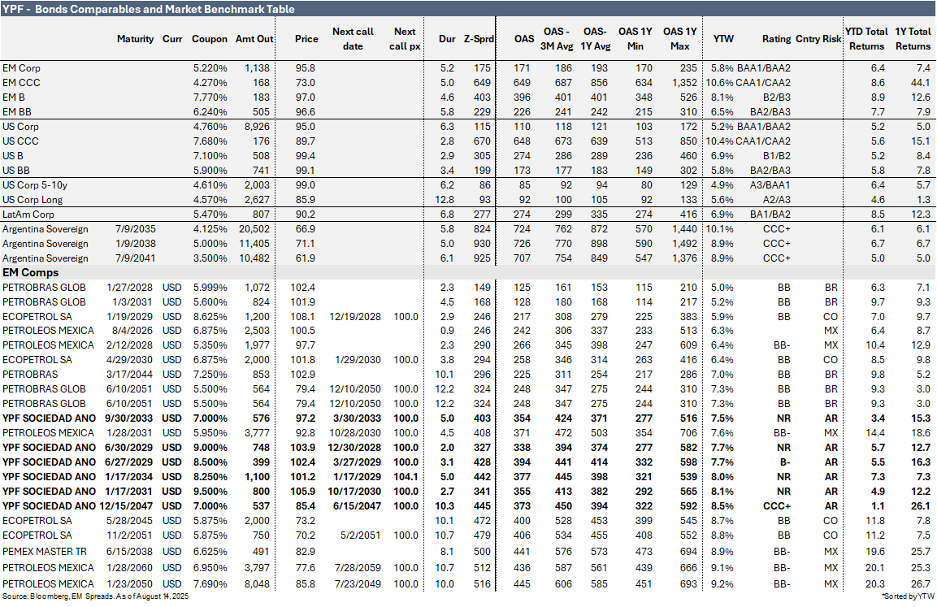Select the 6/27/2029 YPF maturity
This screenshot has height=607, width=937.
click(128, 462)
